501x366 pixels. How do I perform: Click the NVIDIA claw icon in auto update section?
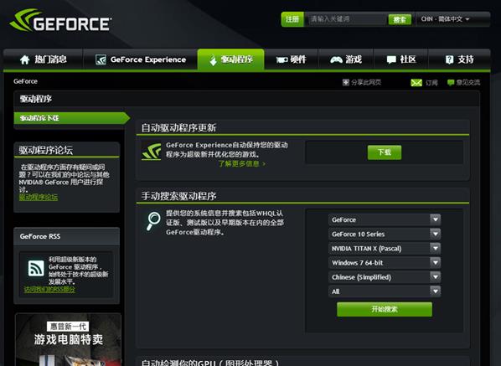(x=152, y=152)
